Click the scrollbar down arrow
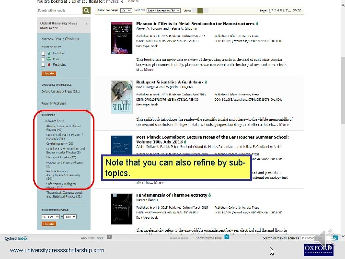345x259 pixels. [343, 236]
